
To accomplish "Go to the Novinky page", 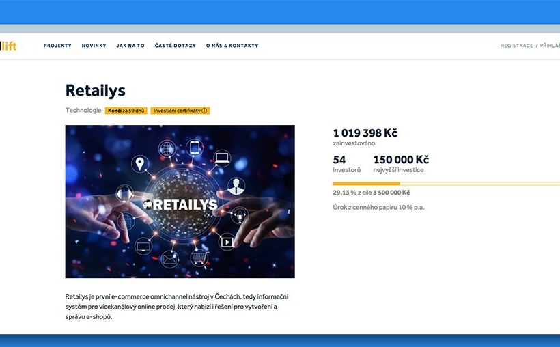I will [94, 46].
